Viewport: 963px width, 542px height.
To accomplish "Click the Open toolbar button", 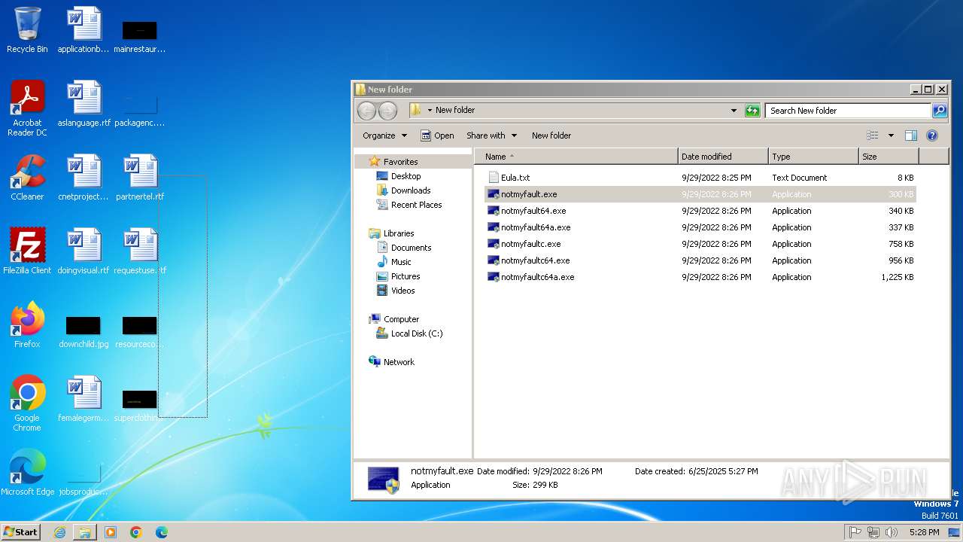I will [x=437, y=135].
